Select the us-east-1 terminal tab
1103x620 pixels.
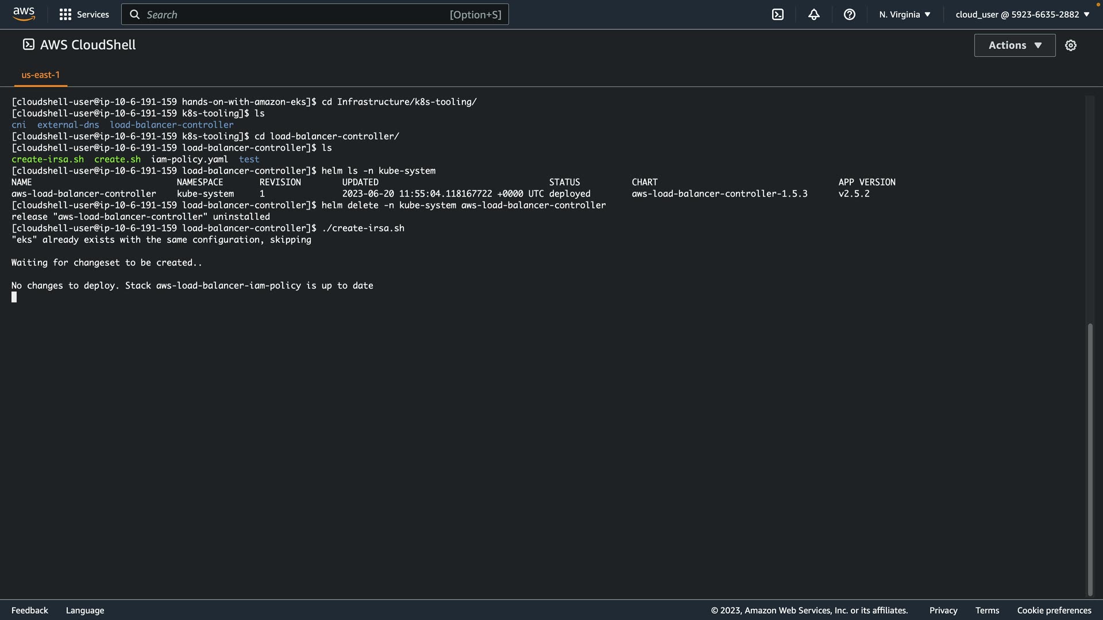40,75
